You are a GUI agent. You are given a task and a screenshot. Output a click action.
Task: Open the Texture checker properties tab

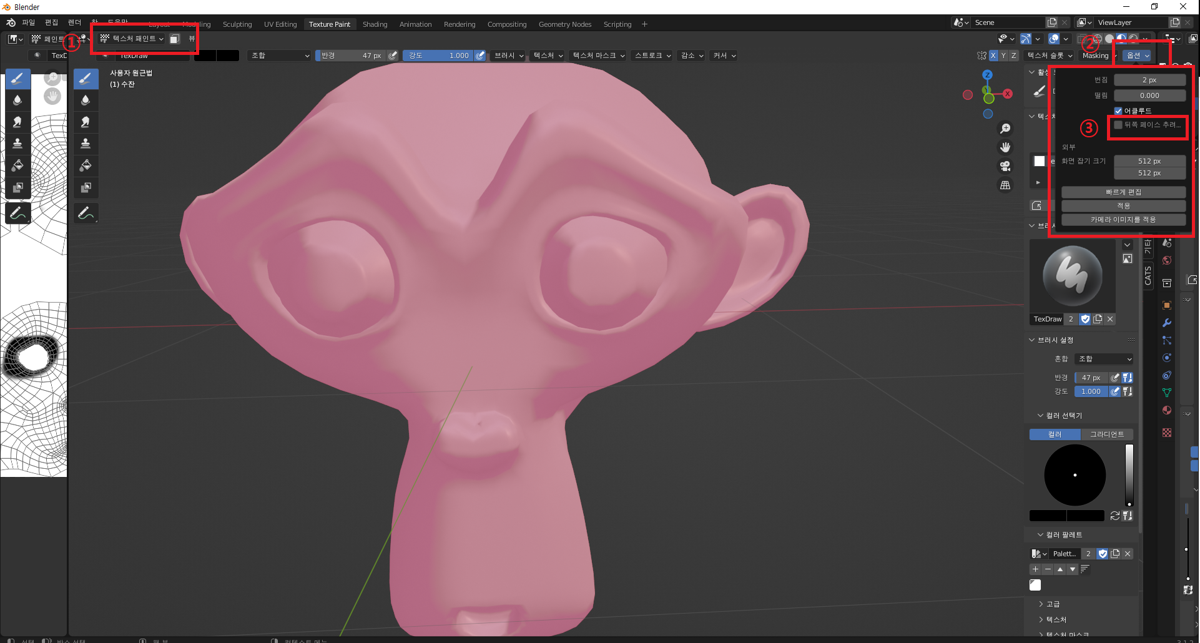pyautogui.click(x=1166, y=433)
